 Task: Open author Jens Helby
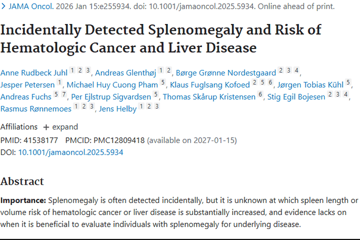click(118, 109)
